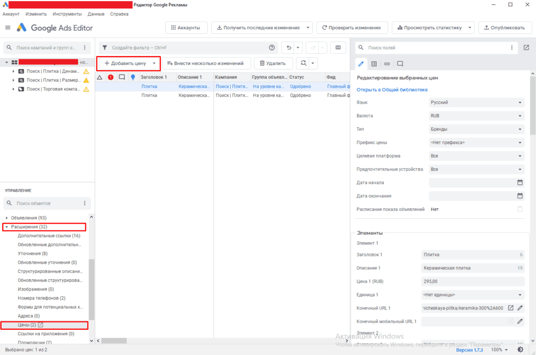Click the Аккаунты button

[186, 28]
